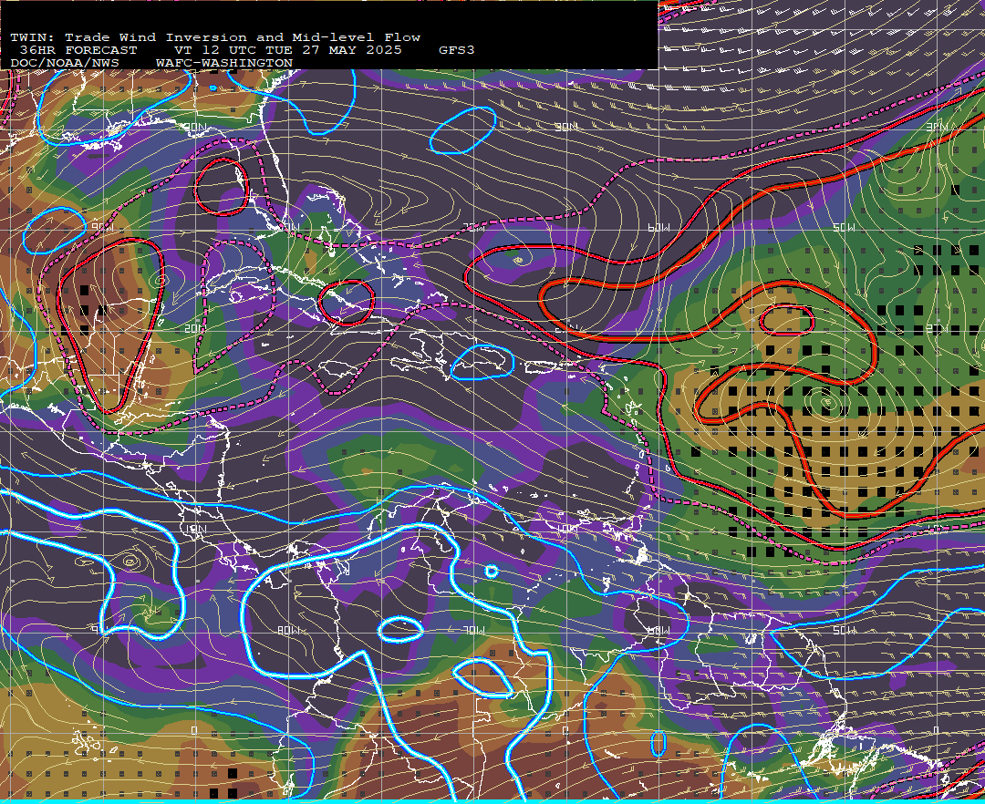Viewport: 985px width, 804px height.
Task: Click the title 'TWIN: Trade Wind Inversion and Mid-level Flow'
Action: tap(215, 37)
